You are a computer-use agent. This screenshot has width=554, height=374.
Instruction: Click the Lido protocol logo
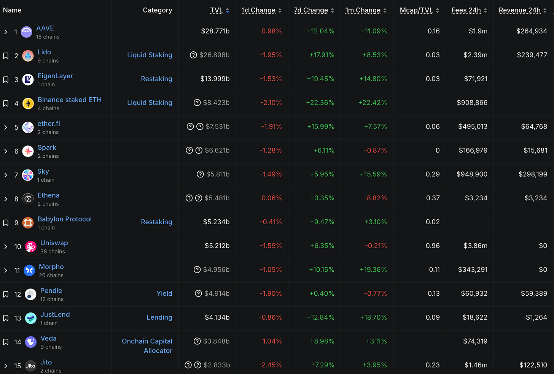point(28,56)
